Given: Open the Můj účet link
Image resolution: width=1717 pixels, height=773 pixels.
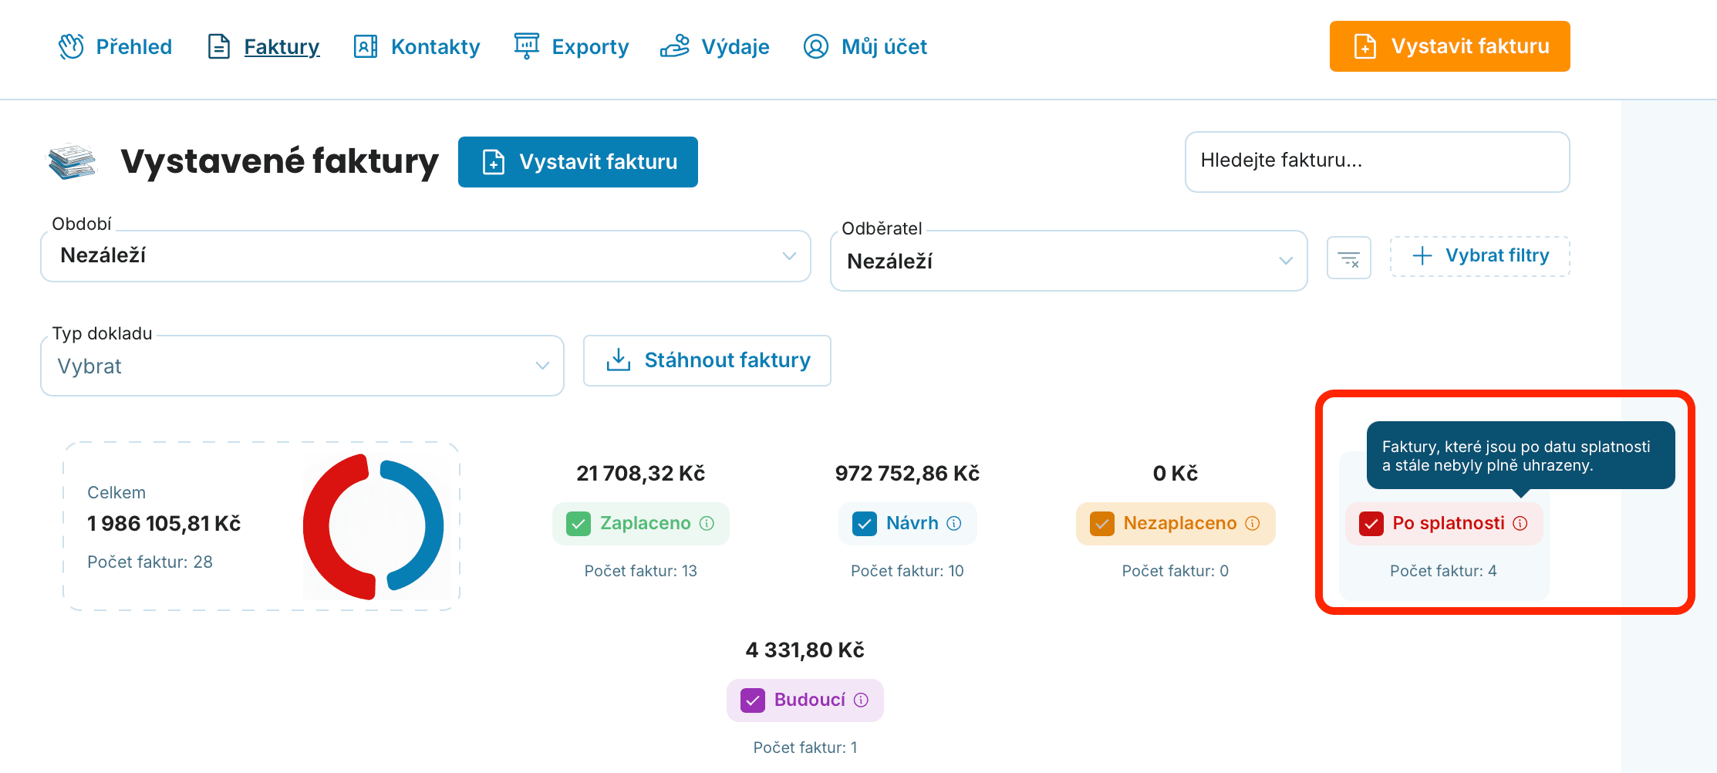Looking at the screenshot, I should coord(865,46).
